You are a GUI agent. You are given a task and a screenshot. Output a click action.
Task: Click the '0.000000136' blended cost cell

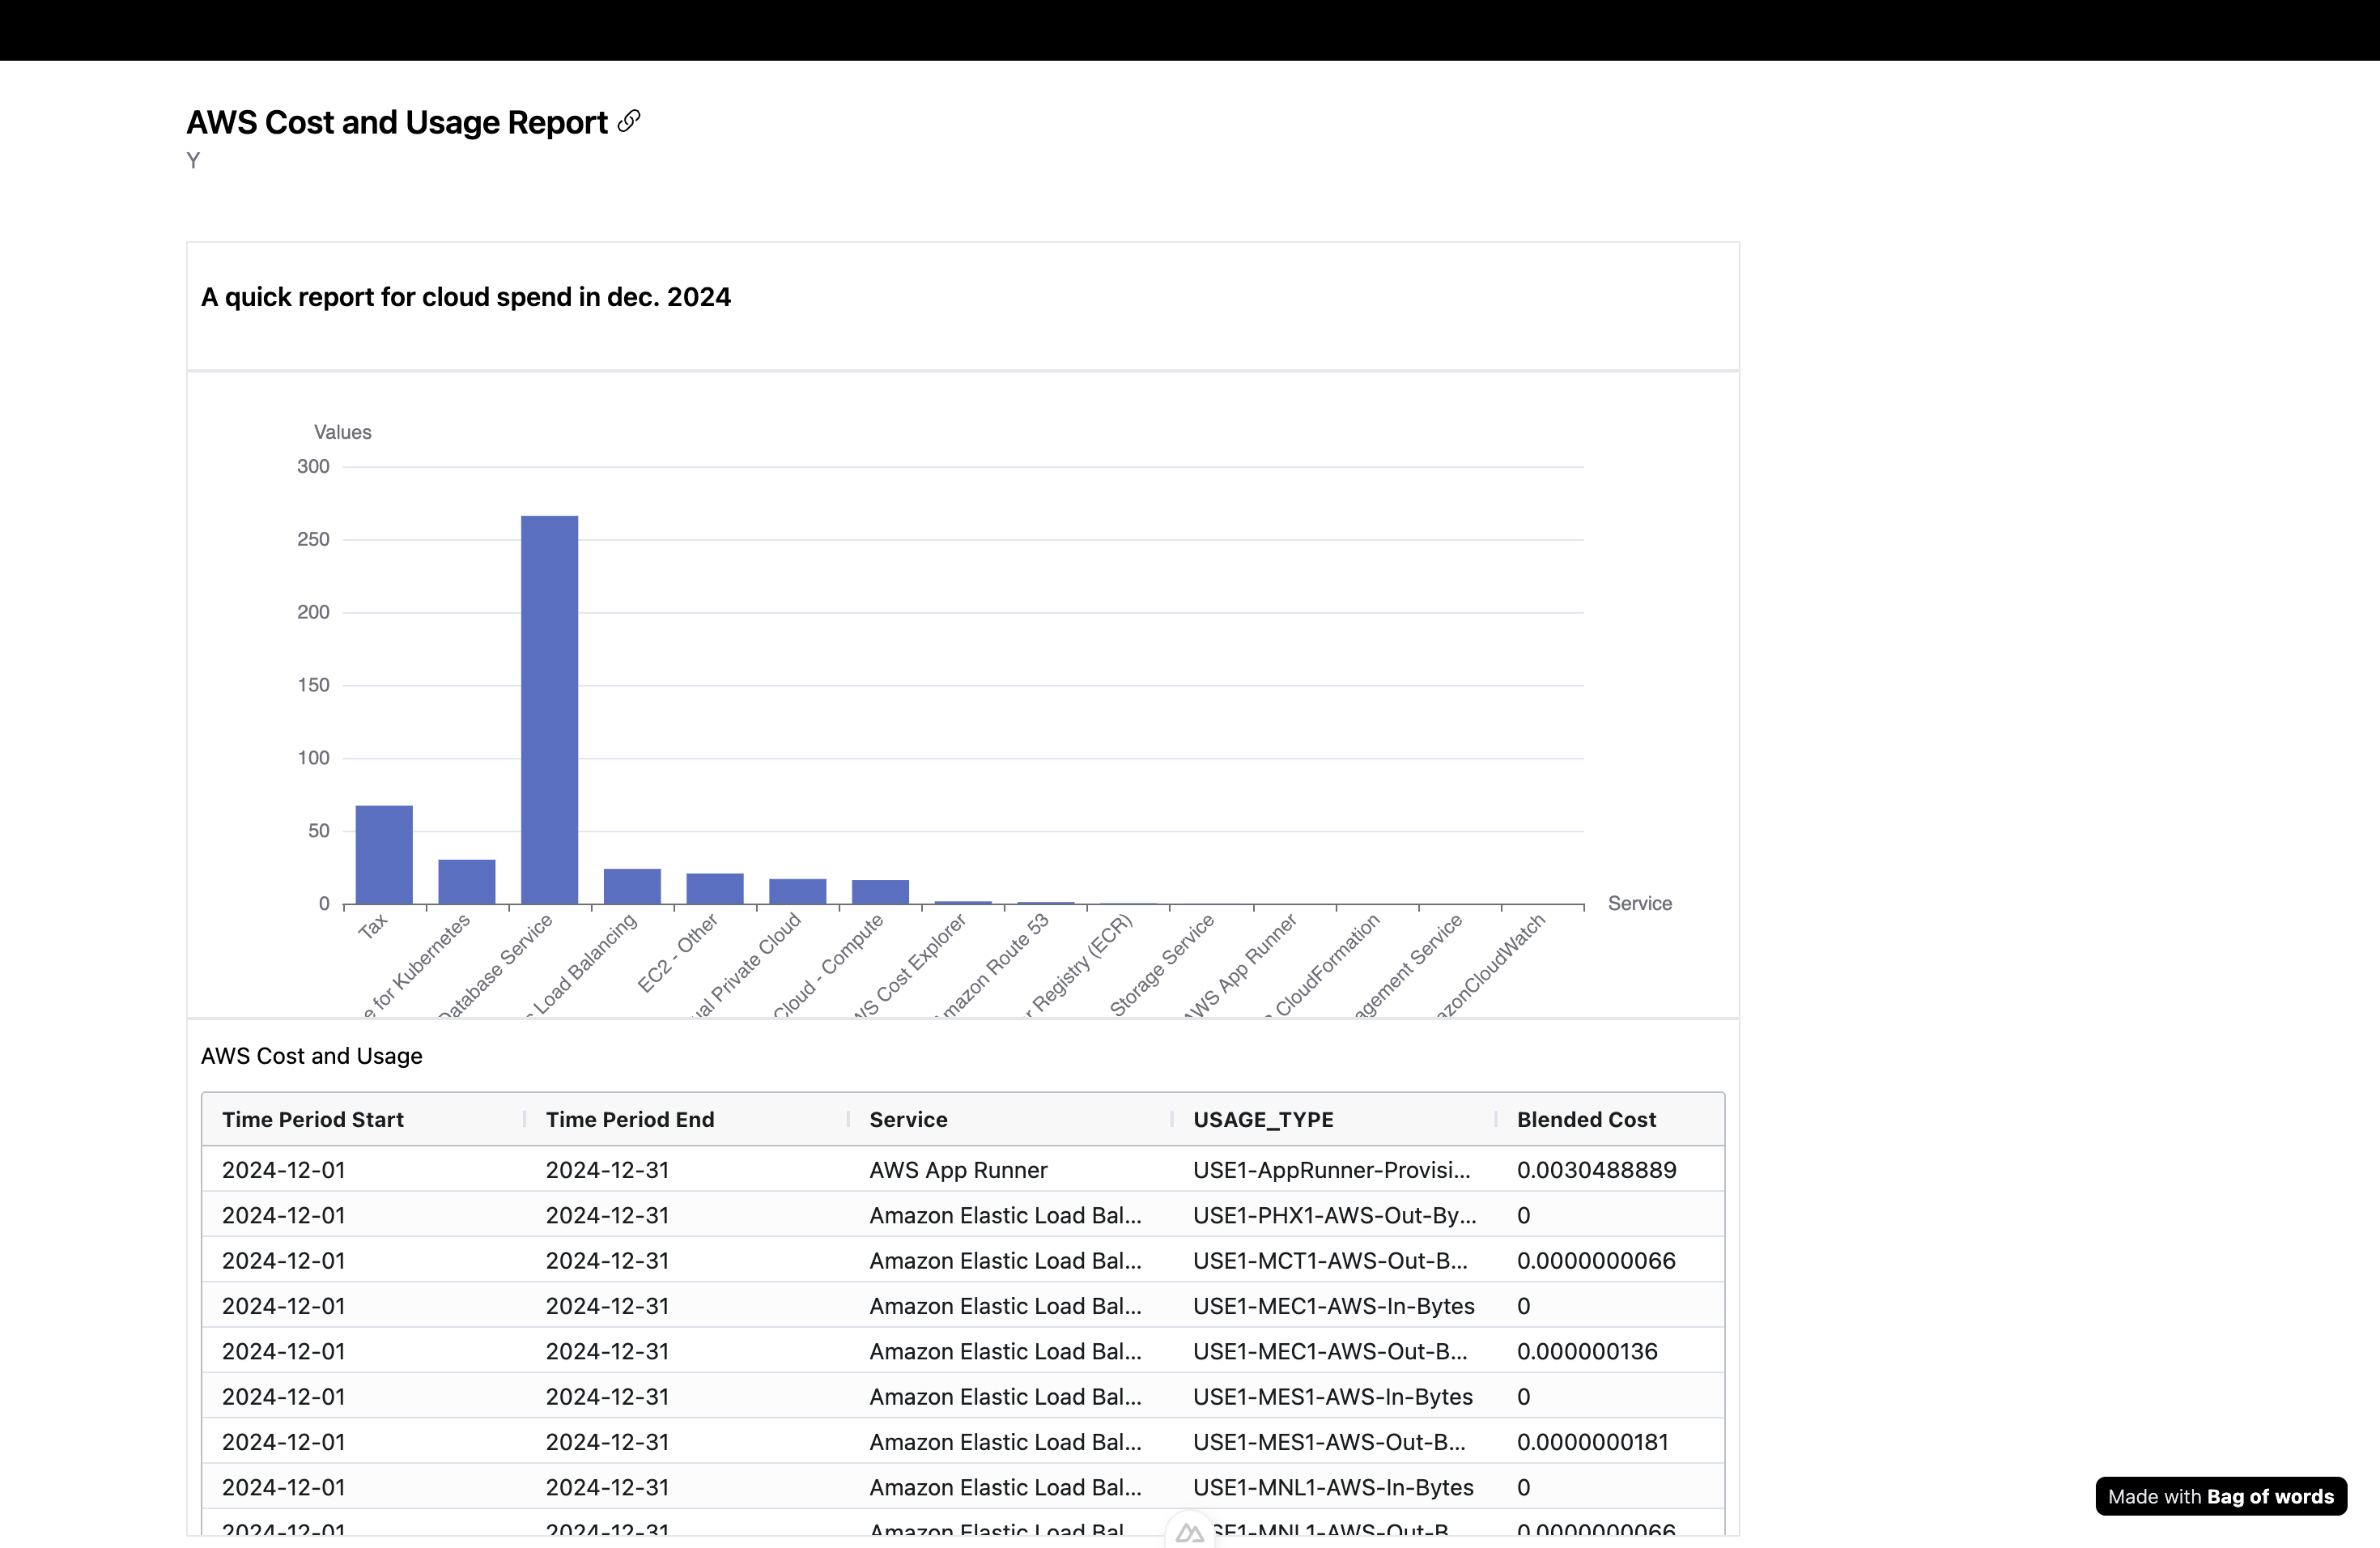(x=1587, y=1351)
